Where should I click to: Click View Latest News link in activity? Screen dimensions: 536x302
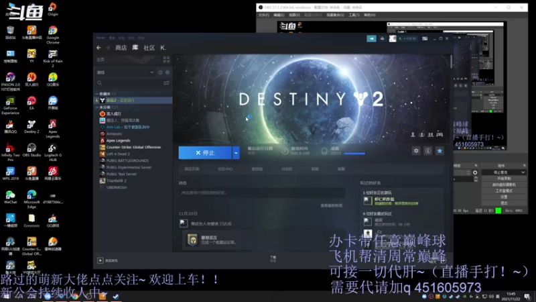coord(331,205)
